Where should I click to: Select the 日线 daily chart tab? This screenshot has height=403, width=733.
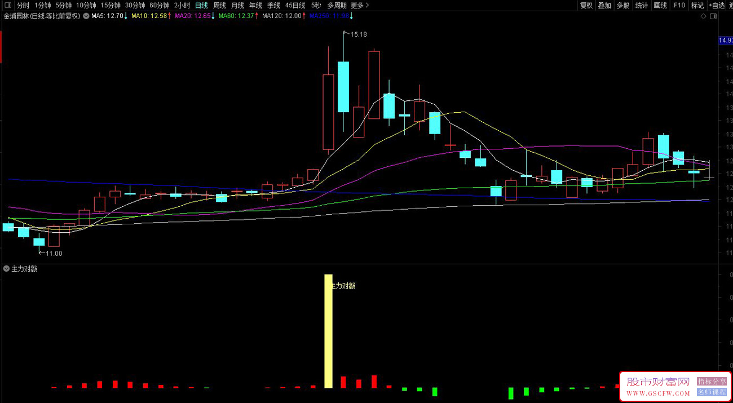pos(201,5)
